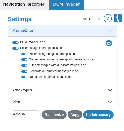Switch to the Navigation Recorder tab

24,4
